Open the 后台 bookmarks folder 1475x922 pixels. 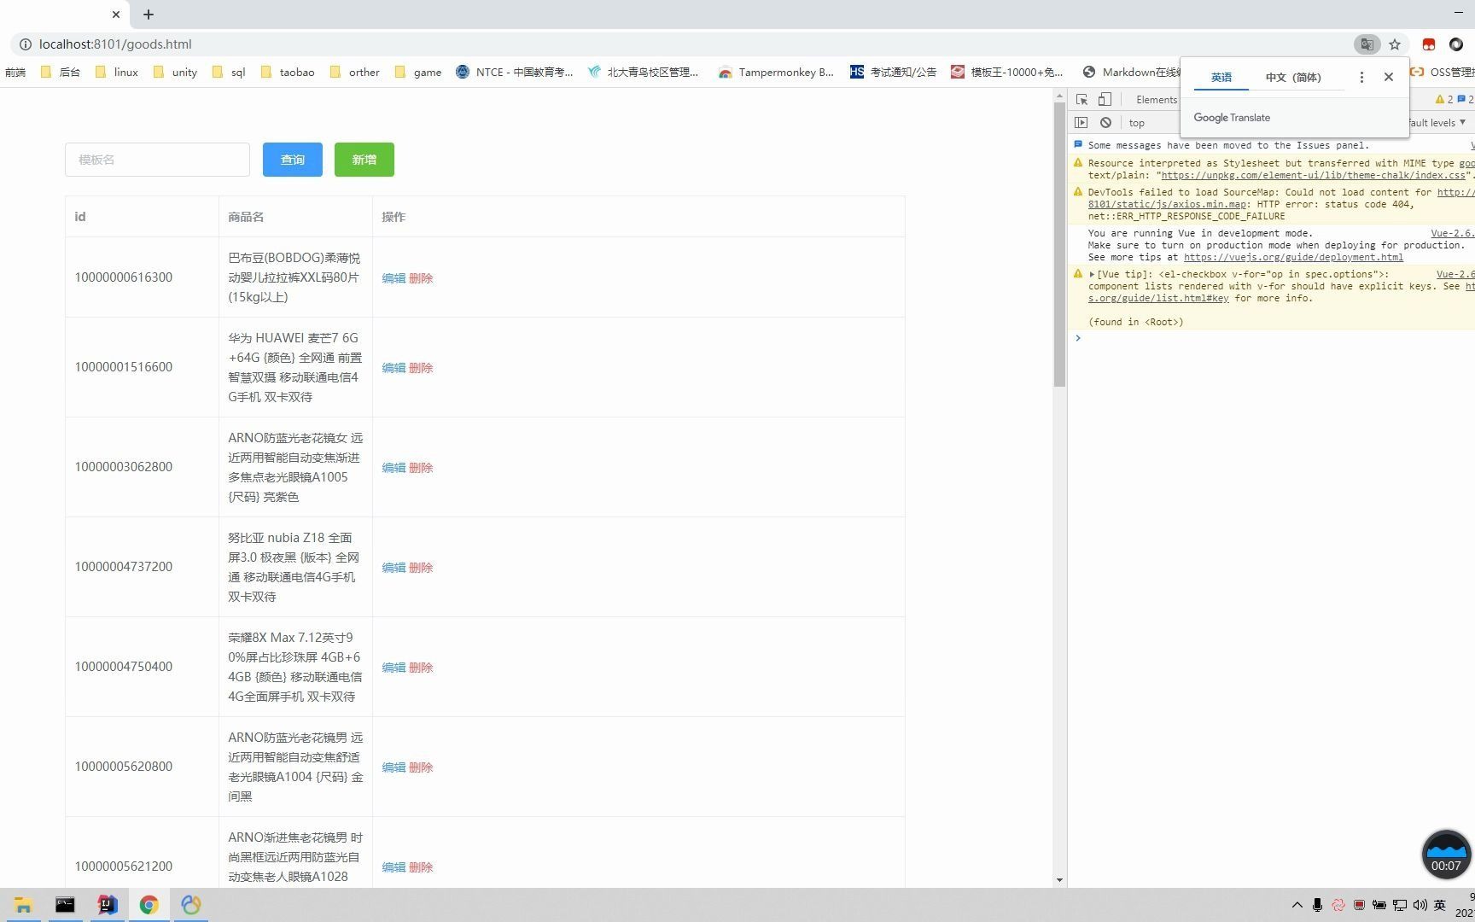tap(61, 73)
